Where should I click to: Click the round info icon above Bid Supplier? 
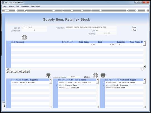point(24,38)
